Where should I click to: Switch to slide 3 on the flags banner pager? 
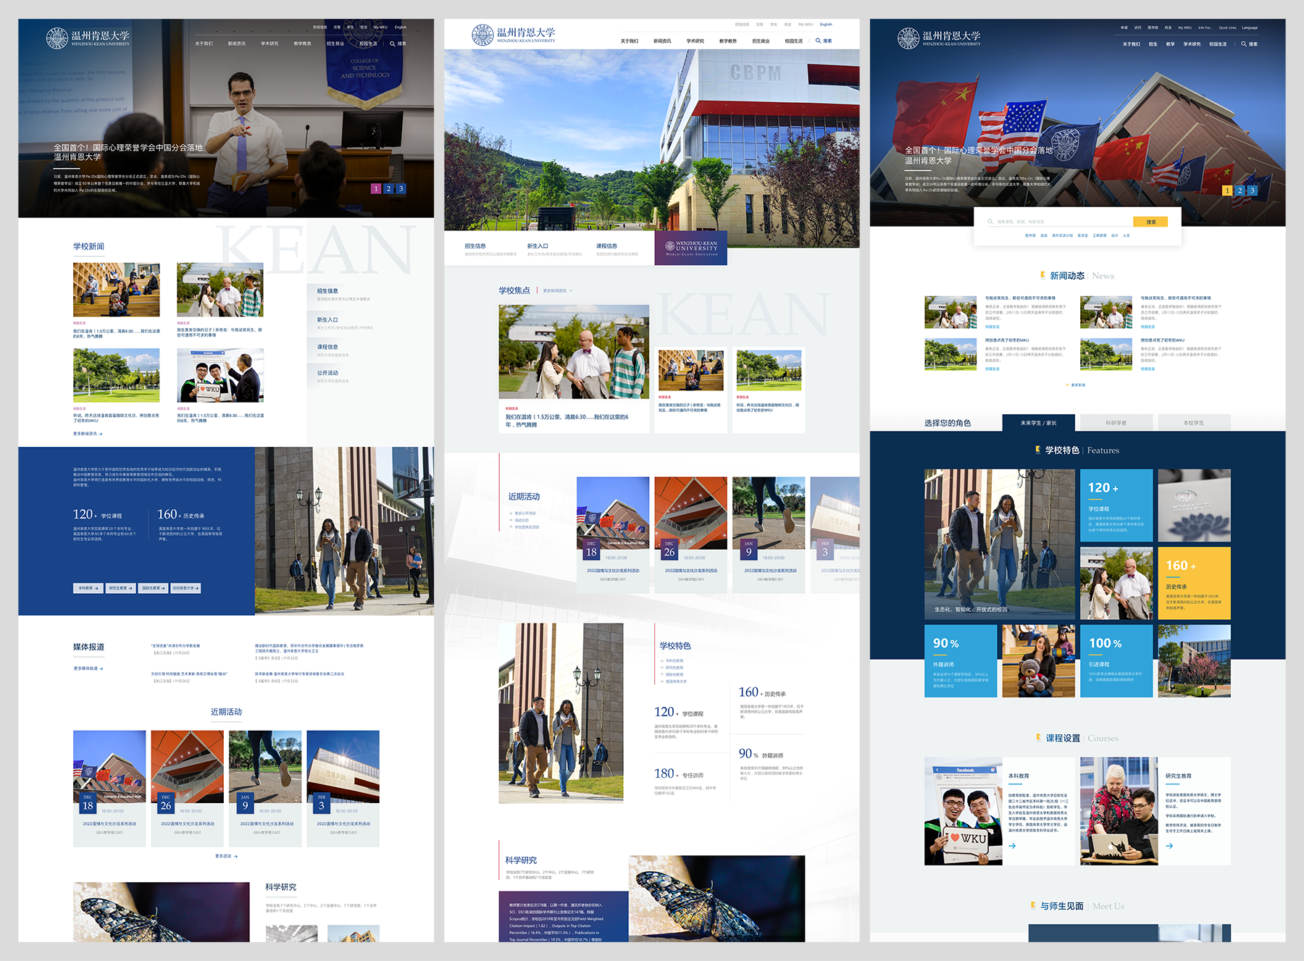click(1252, 190)
